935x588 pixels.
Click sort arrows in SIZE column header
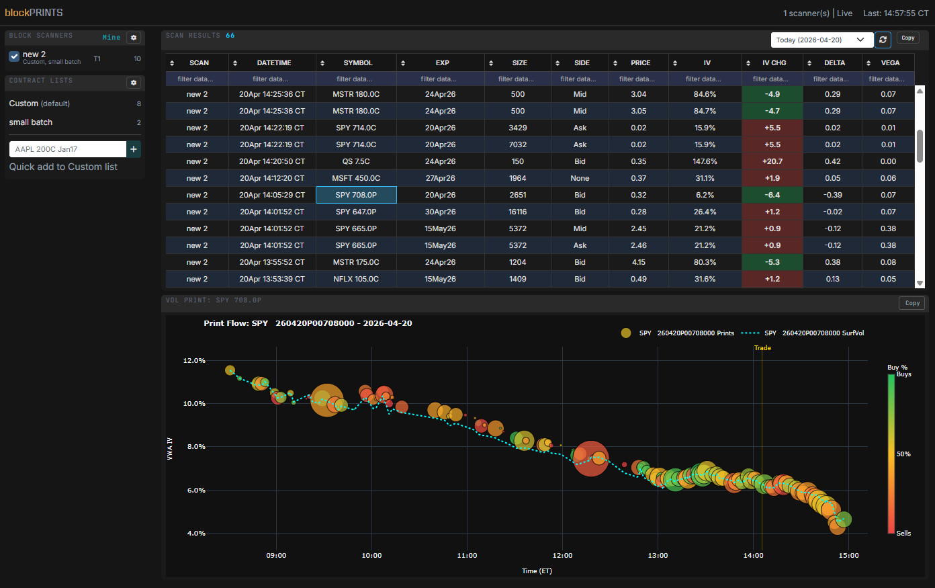click(x=491, y=63)
